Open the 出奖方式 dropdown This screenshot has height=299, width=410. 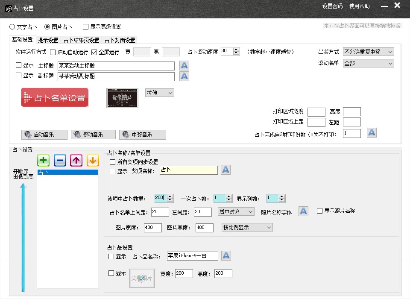click(x=368, y=52)
